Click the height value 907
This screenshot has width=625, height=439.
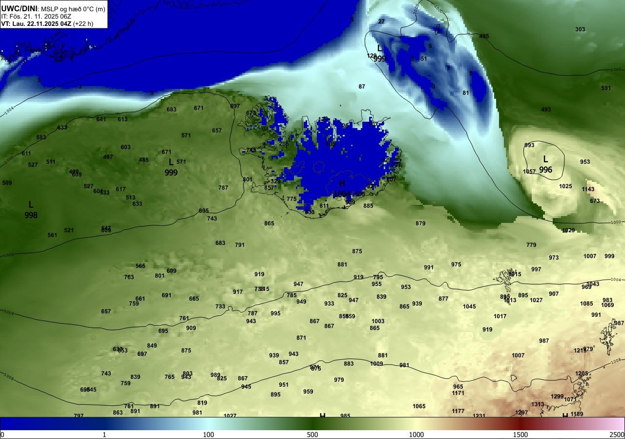[x=554, y=294]
